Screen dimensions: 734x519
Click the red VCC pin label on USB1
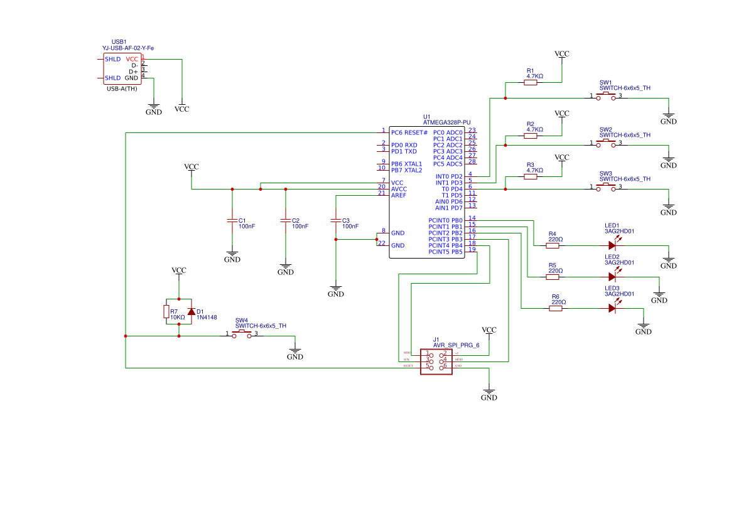132,60
